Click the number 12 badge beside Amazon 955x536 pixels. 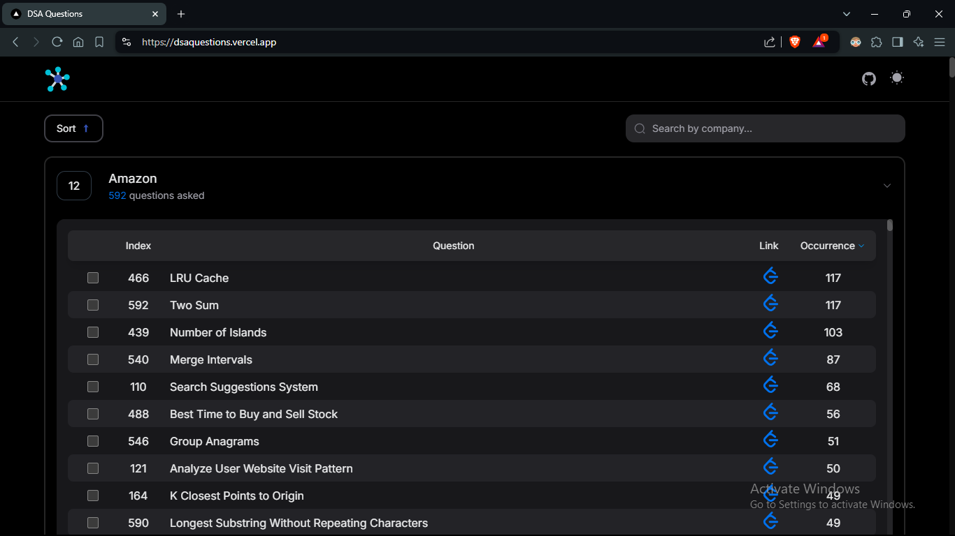coord(74,186)
